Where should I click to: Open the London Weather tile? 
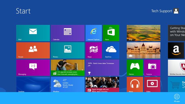pos(68,84)
